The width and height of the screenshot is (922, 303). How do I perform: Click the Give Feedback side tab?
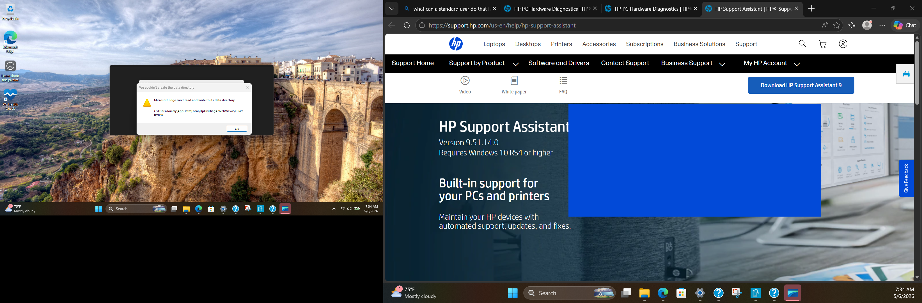click(906, 178)
